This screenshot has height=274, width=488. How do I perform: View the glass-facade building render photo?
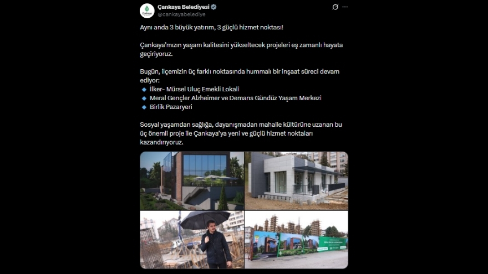pyautogui.click(x=192, y=181)
